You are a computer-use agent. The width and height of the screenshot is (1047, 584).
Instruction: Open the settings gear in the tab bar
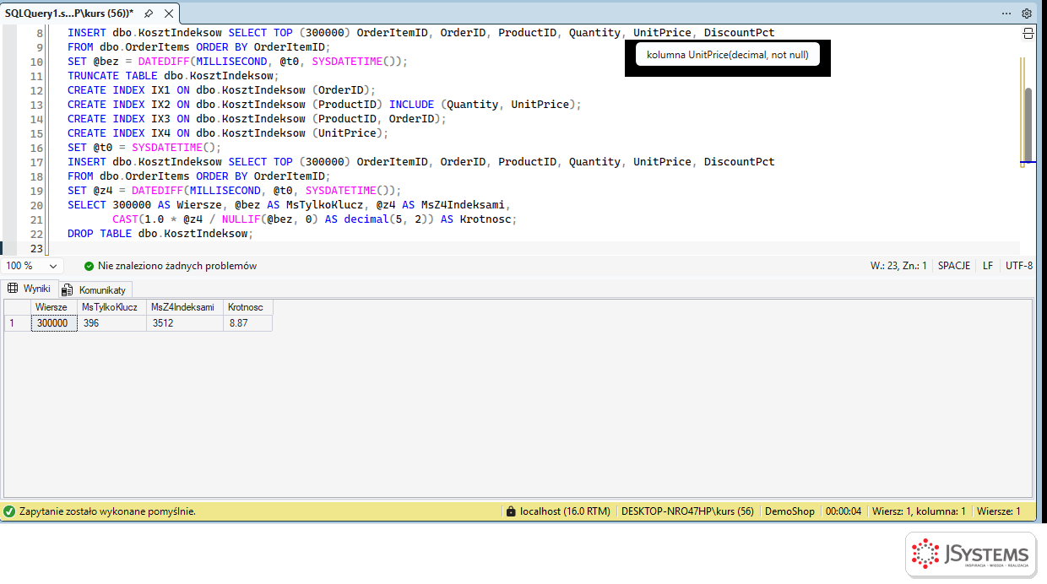pos(1027,14)
